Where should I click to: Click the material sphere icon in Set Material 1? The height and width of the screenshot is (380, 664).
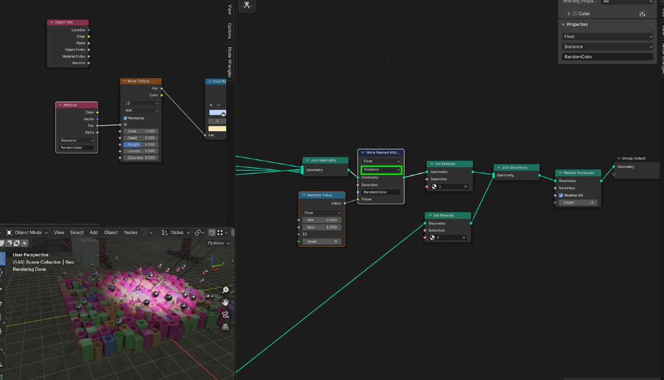click(434, 187)
